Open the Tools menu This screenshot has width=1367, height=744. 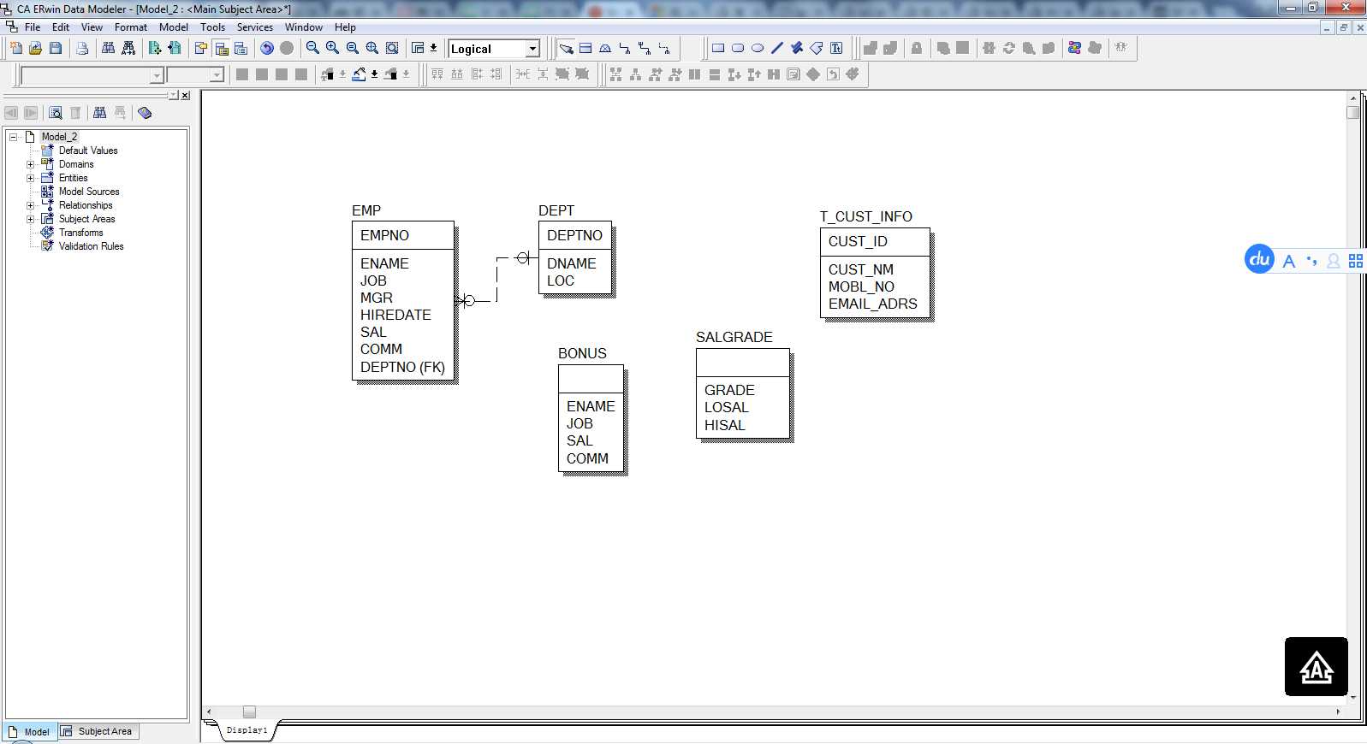click(x=213, y=27)
